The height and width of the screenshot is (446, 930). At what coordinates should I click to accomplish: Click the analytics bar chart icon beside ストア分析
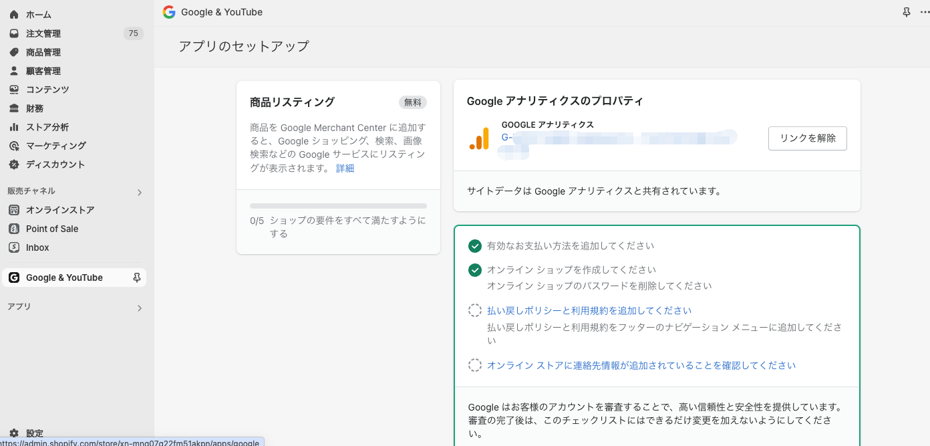tap(14, 127)
